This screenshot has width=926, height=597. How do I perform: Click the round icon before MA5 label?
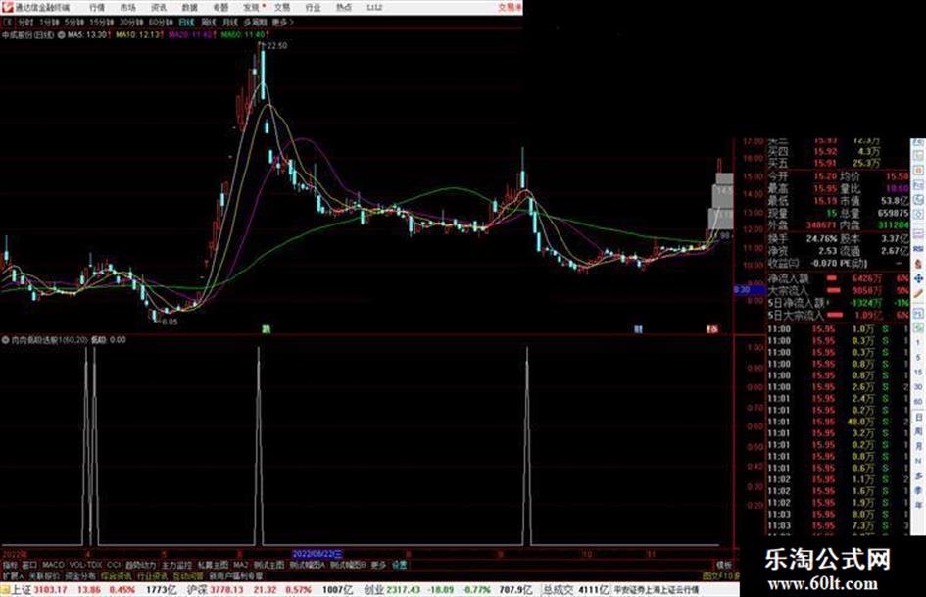[61, 35]
